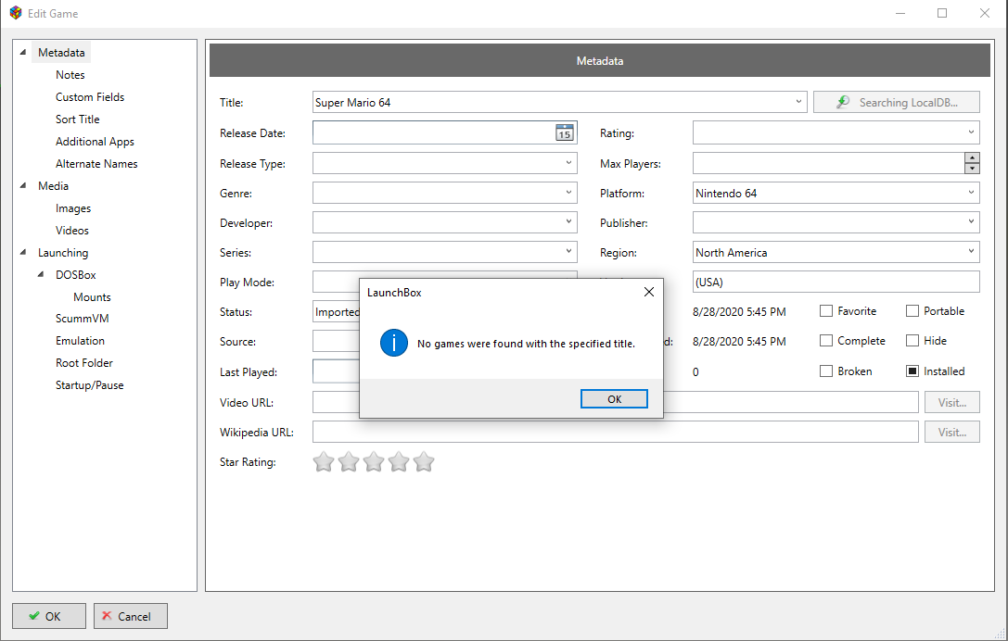Open the Additional Apps section
Screen dimensions: 1008x641
96,142
